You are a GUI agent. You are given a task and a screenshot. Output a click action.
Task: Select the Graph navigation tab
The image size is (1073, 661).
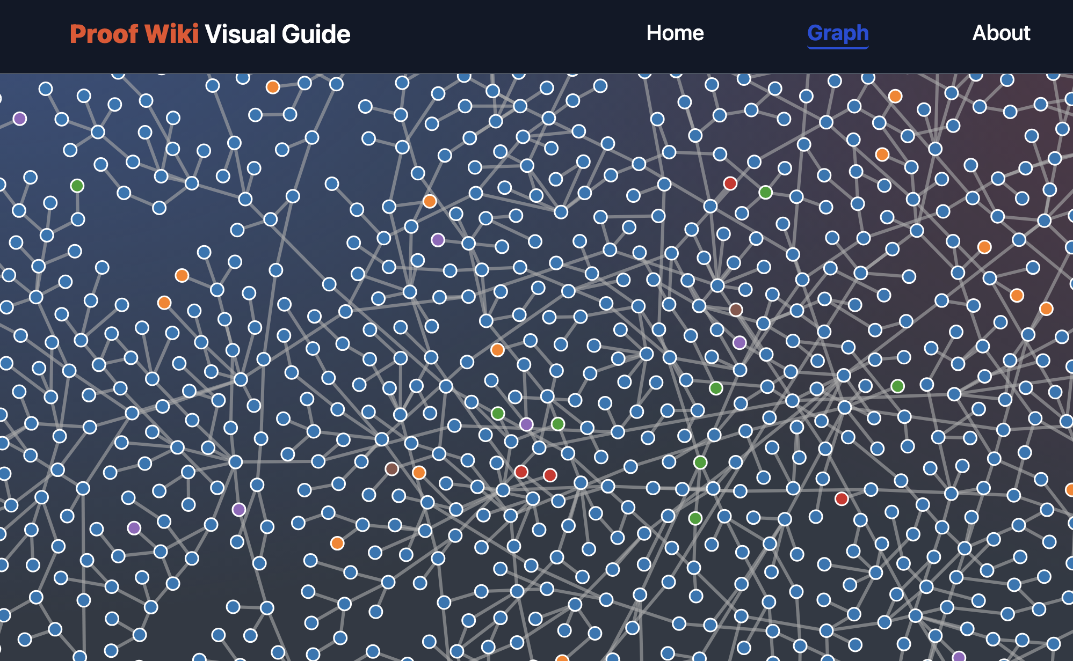(838, 33)
